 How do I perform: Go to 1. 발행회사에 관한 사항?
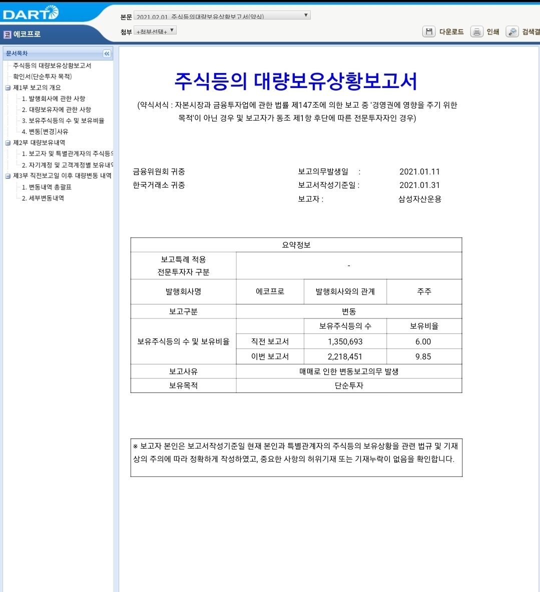pos(53,98)
